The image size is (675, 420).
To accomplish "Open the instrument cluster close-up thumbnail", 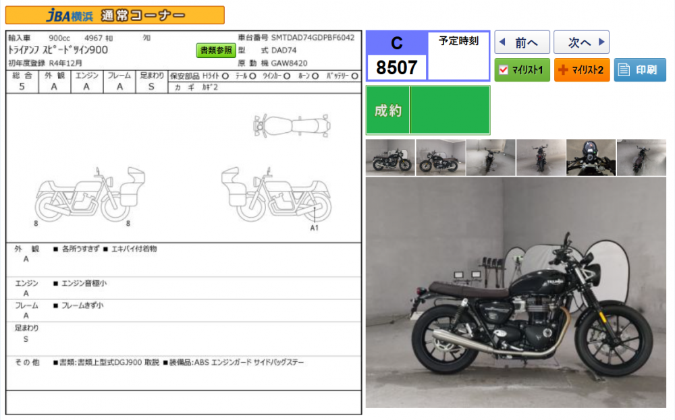I will coord(591,158).
